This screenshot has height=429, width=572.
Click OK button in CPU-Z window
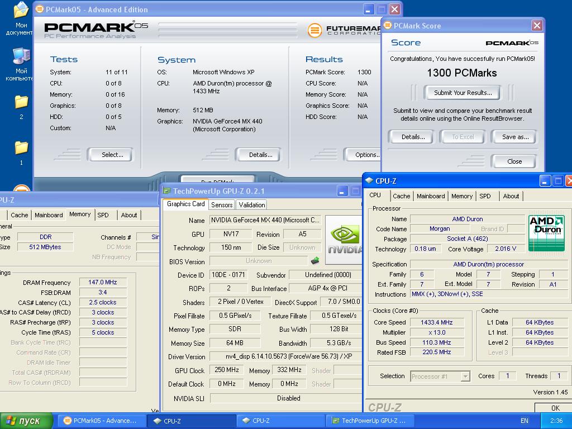(x=554, y=407)
